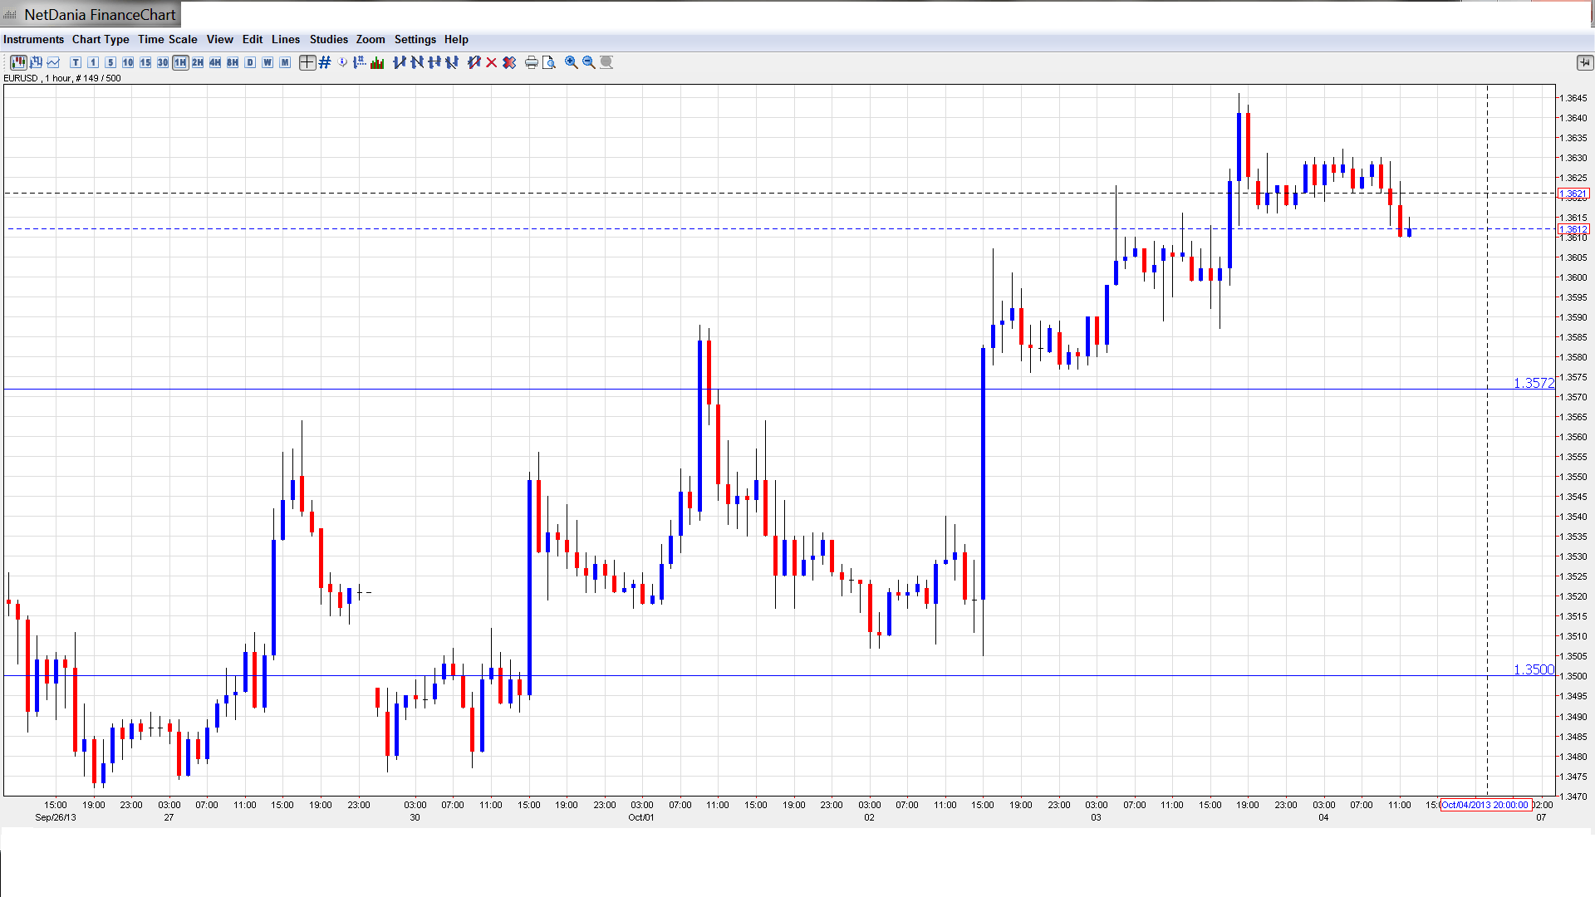
Task: Click the scroll-to-latest button at top right
Action: point(1584,62)
